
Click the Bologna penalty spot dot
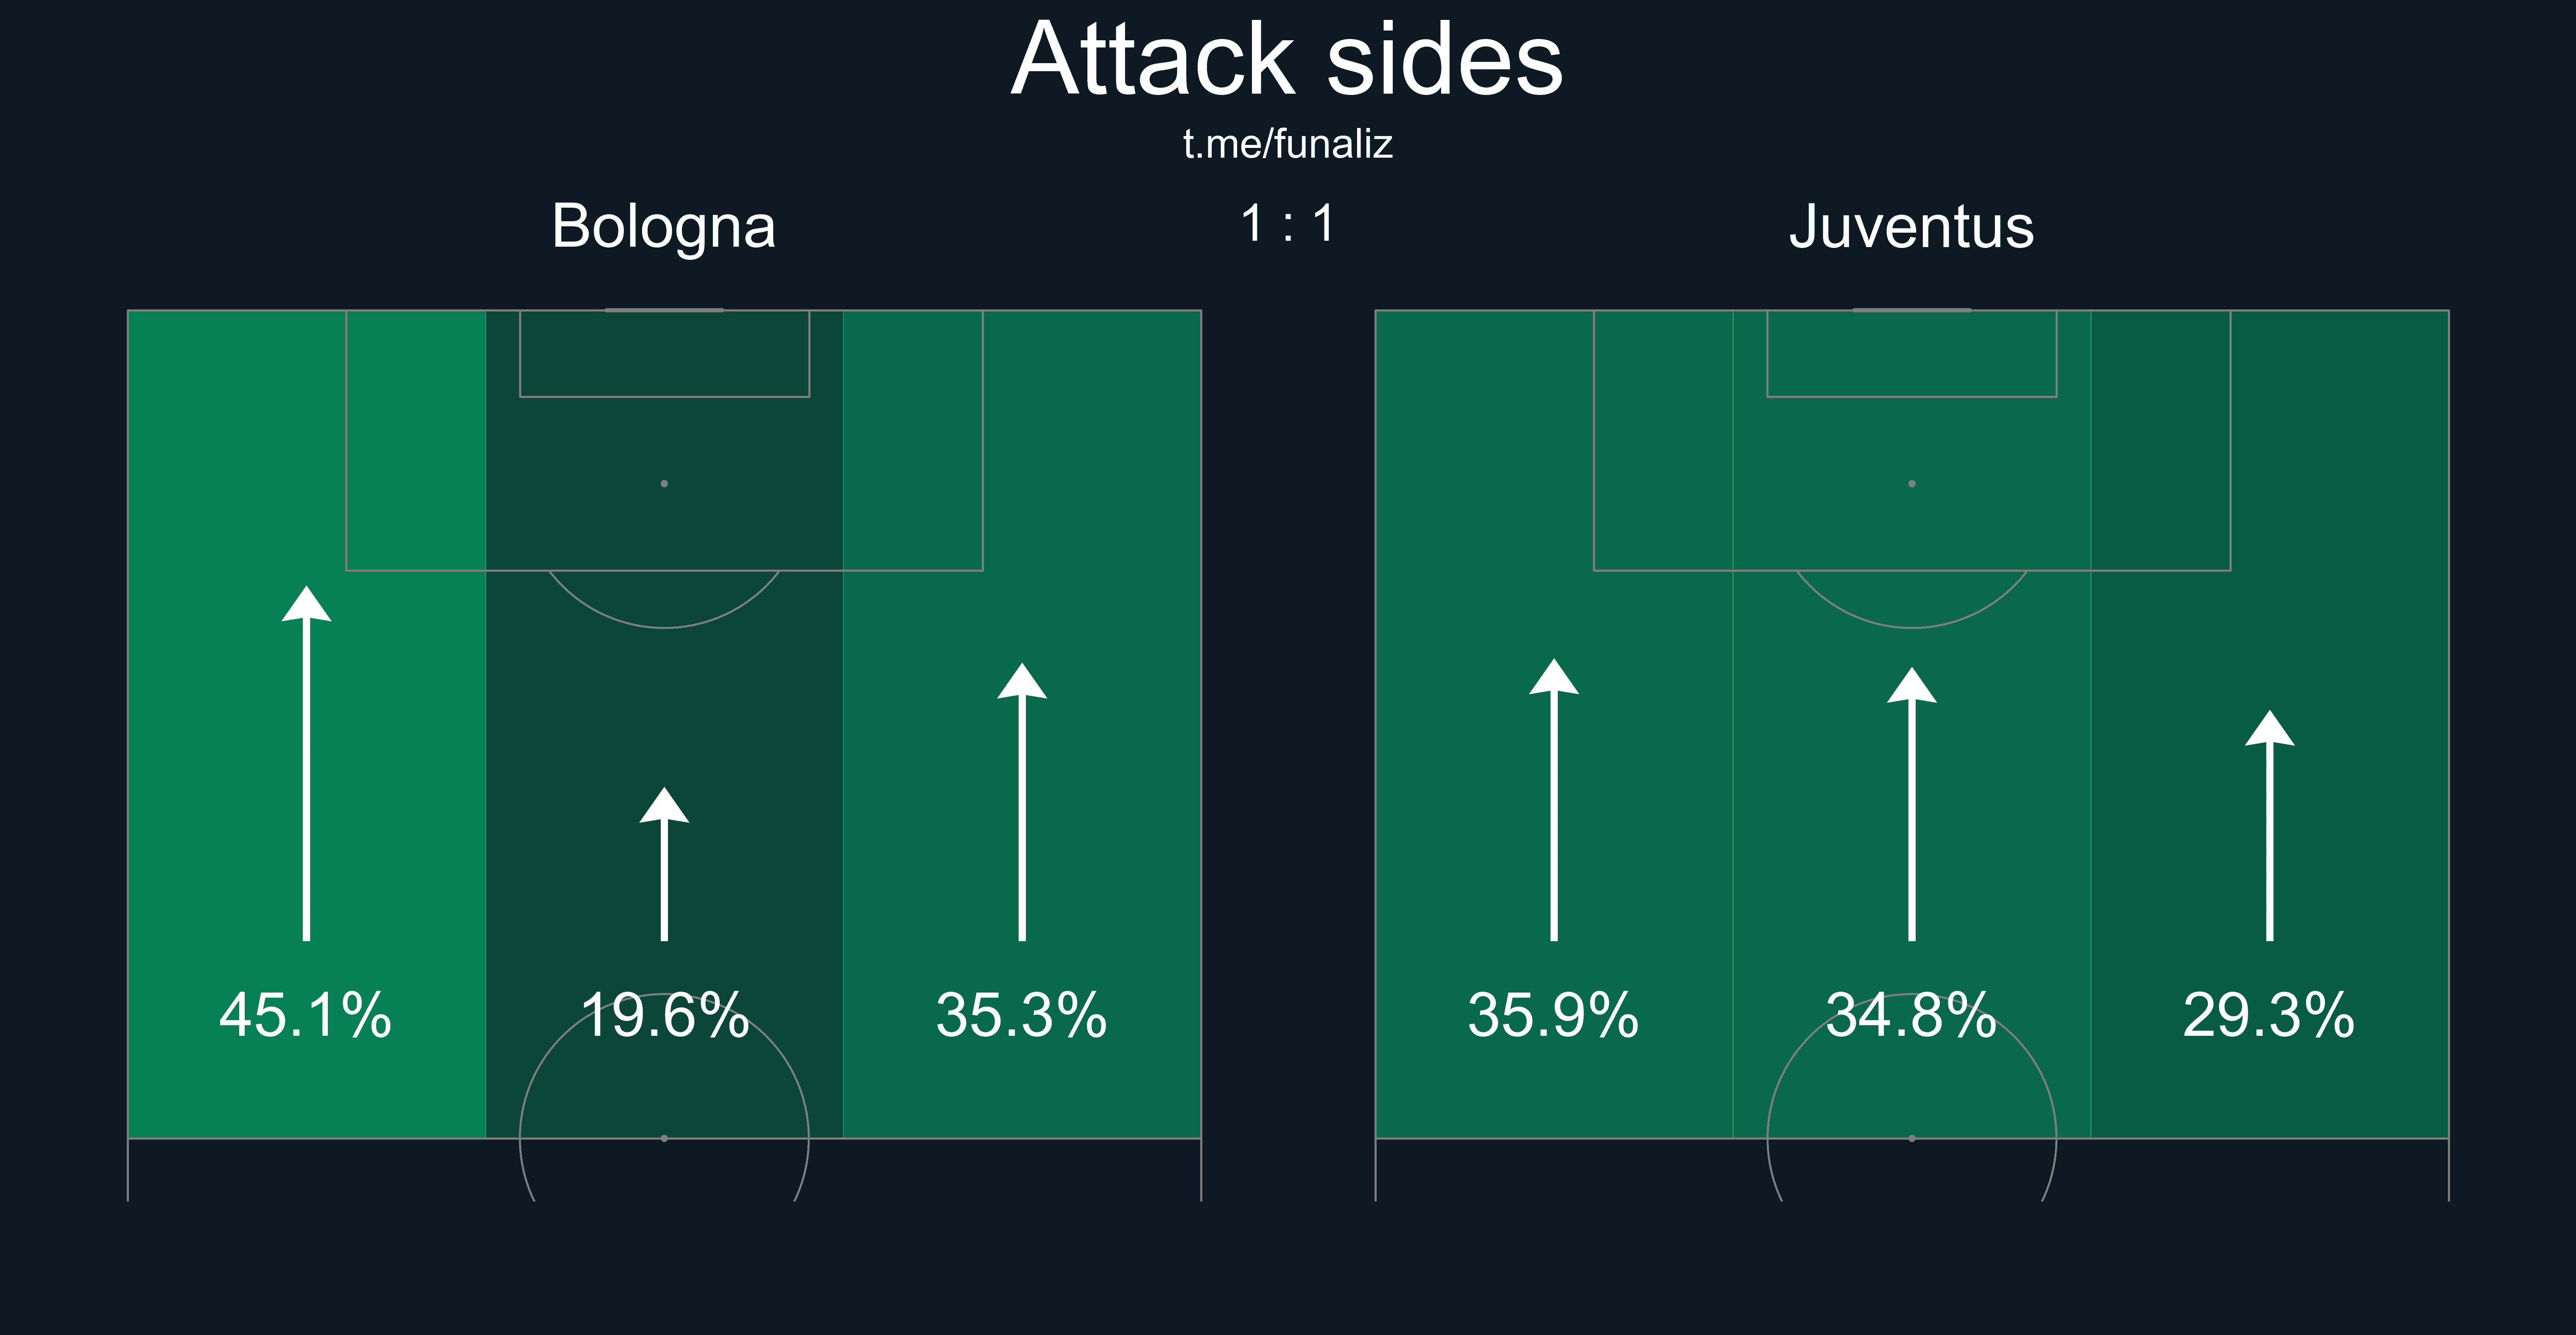pos(664,484)
